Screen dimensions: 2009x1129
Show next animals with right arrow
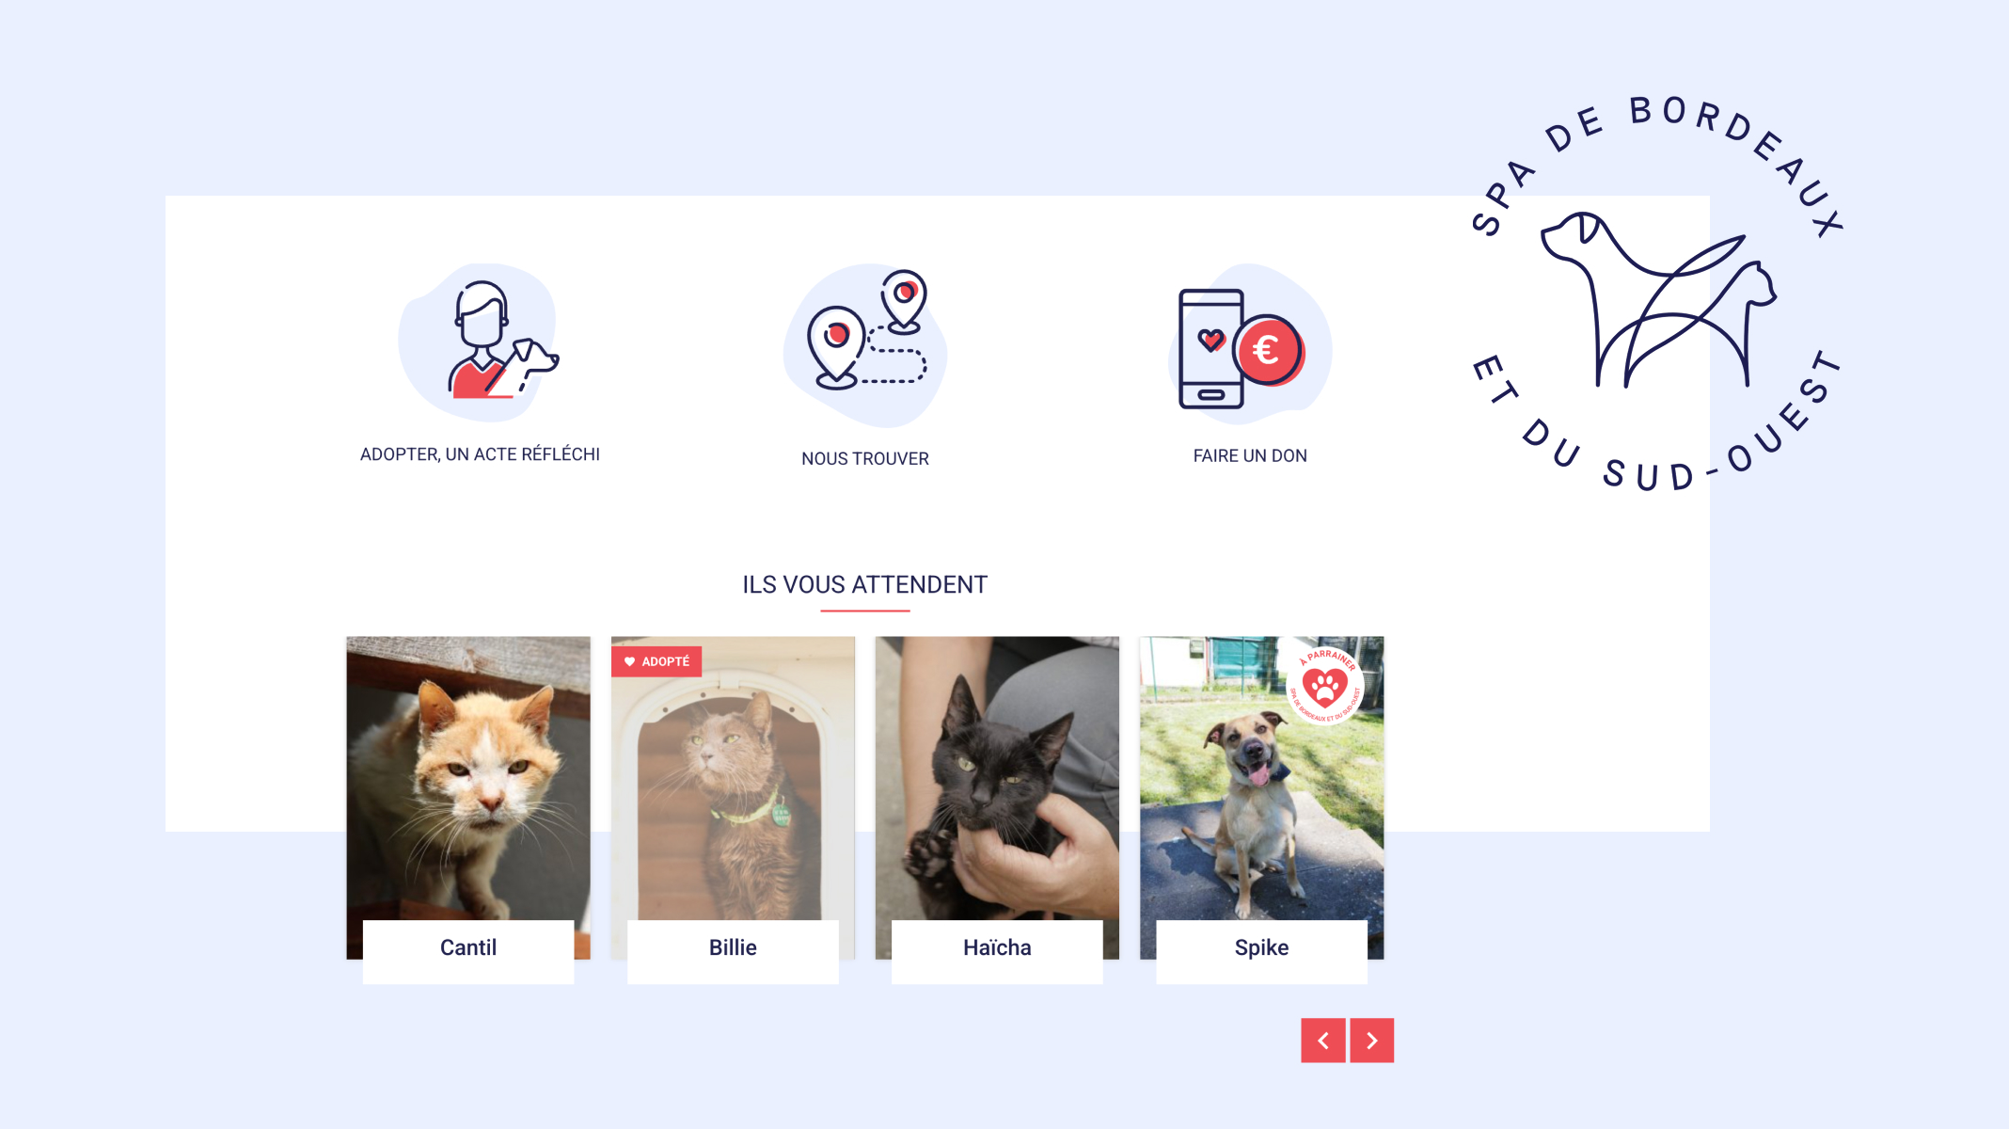1371,1041
